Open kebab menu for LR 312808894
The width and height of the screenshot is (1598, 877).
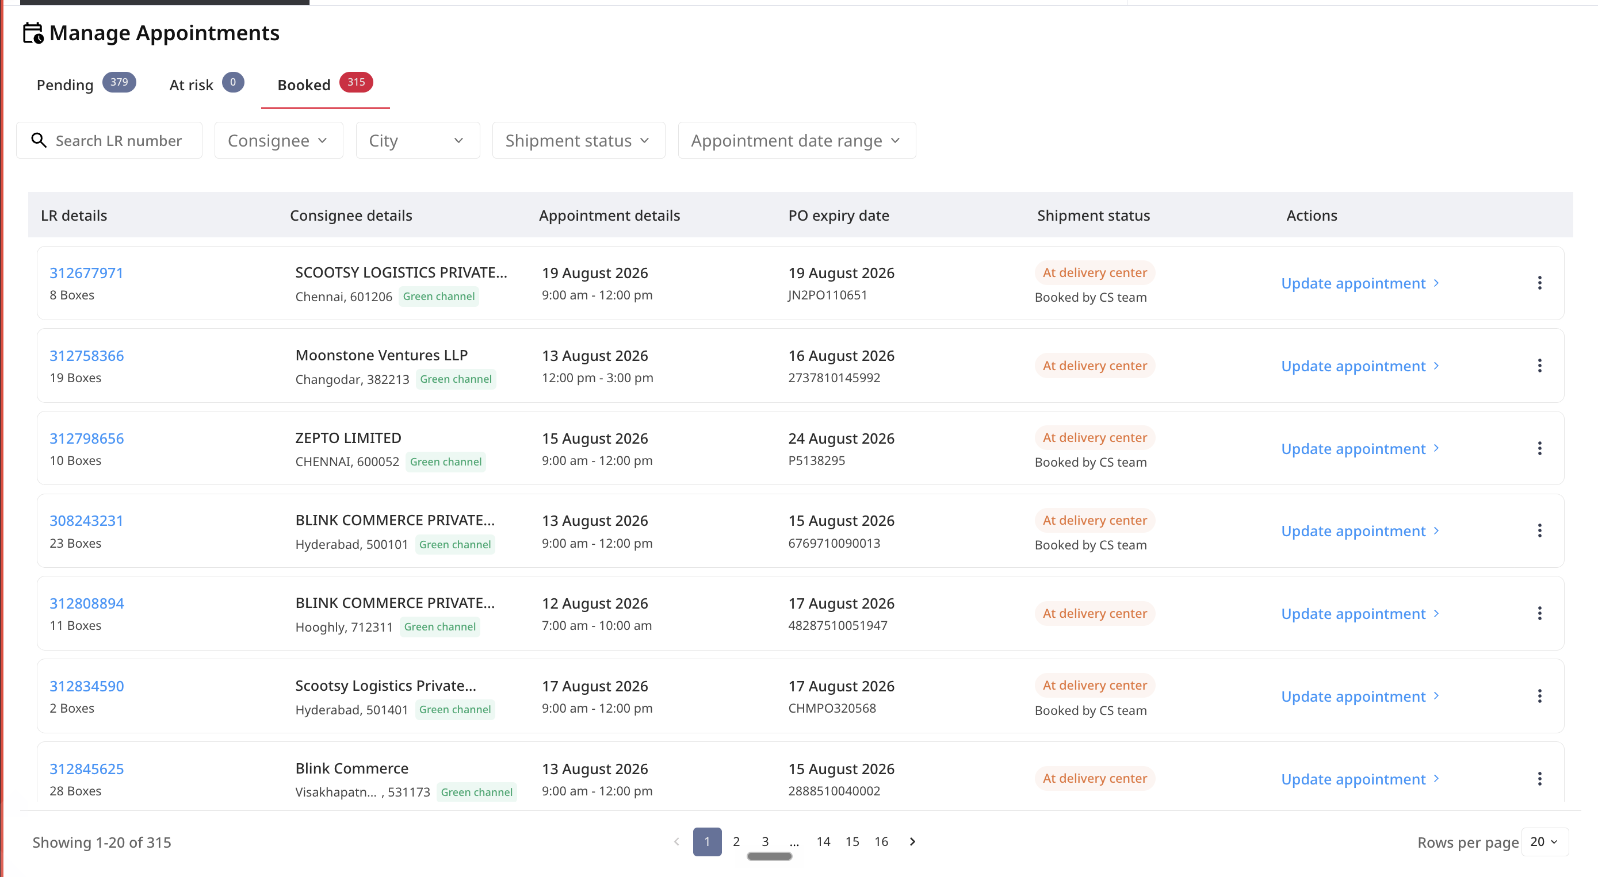click(x=1539, y=614)
